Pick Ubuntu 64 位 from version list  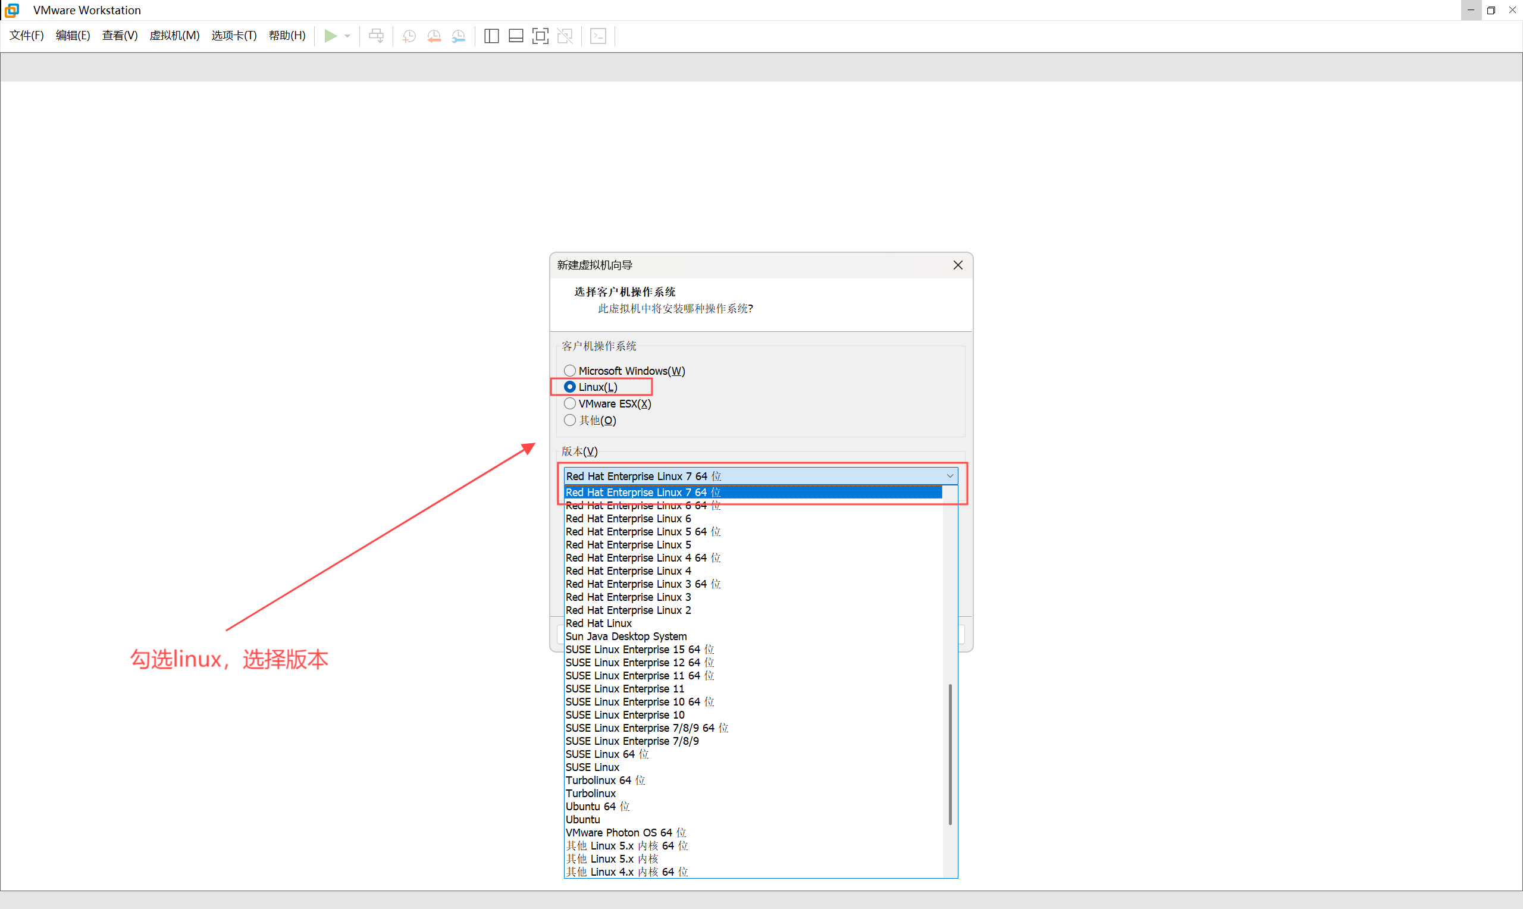point(597,806)
